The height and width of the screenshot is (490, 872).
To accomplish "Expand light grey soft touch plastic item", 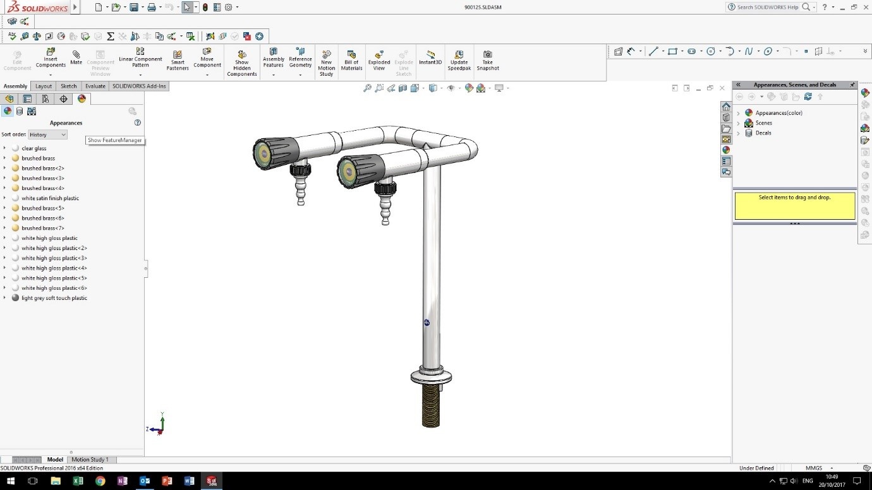I will pos(4,298).
